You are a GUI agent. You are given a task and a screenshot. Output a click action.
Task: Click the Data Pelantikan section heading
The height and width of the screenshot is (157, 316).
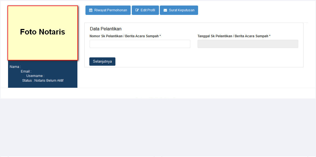[106, 29]
